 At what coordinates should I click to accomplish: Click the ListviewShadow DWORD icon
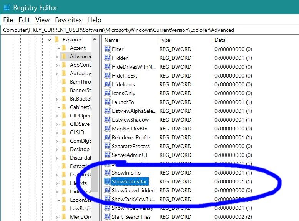click(107, 120)
